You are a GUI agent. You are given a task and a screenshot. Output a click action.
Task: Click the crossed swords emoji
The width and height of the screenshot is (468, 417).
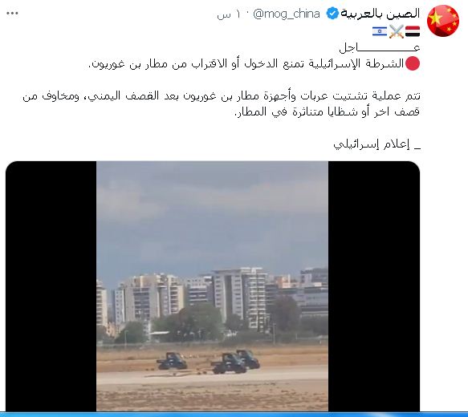[x=397, y=31]
